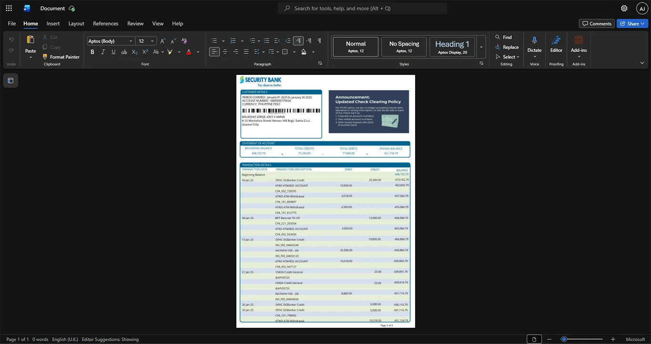Toggle Align Left paragraph button
The height and width of the screenshot is (344, 651).
(x=214, y=52)
